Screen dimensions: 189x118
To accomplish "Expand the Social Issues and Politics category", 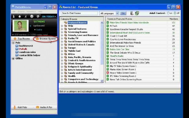I will click(x=62, y=42).
